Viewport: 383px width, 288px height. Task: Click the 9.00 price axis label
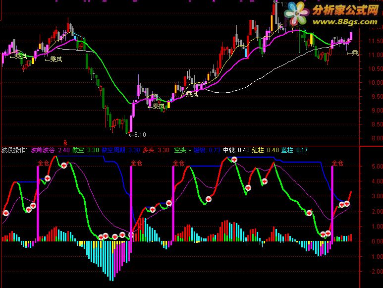point(377,111)
